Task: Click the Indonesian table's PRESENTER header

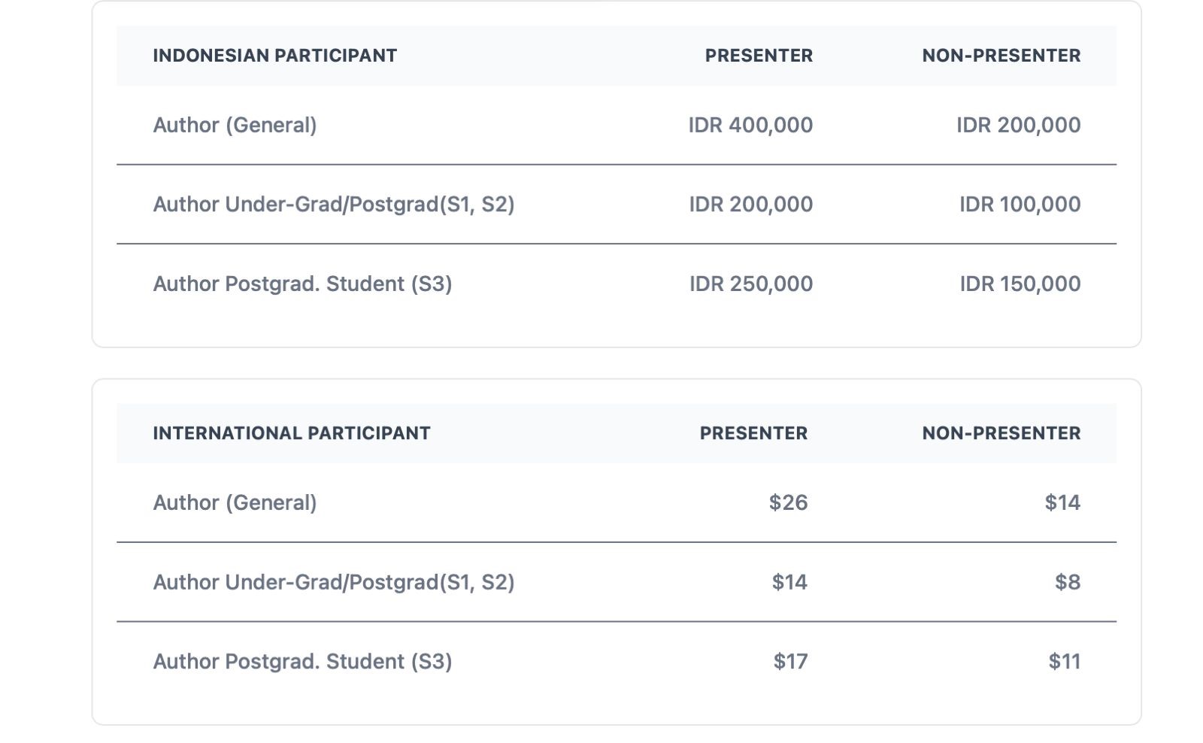Action: [x=759, y=56]
